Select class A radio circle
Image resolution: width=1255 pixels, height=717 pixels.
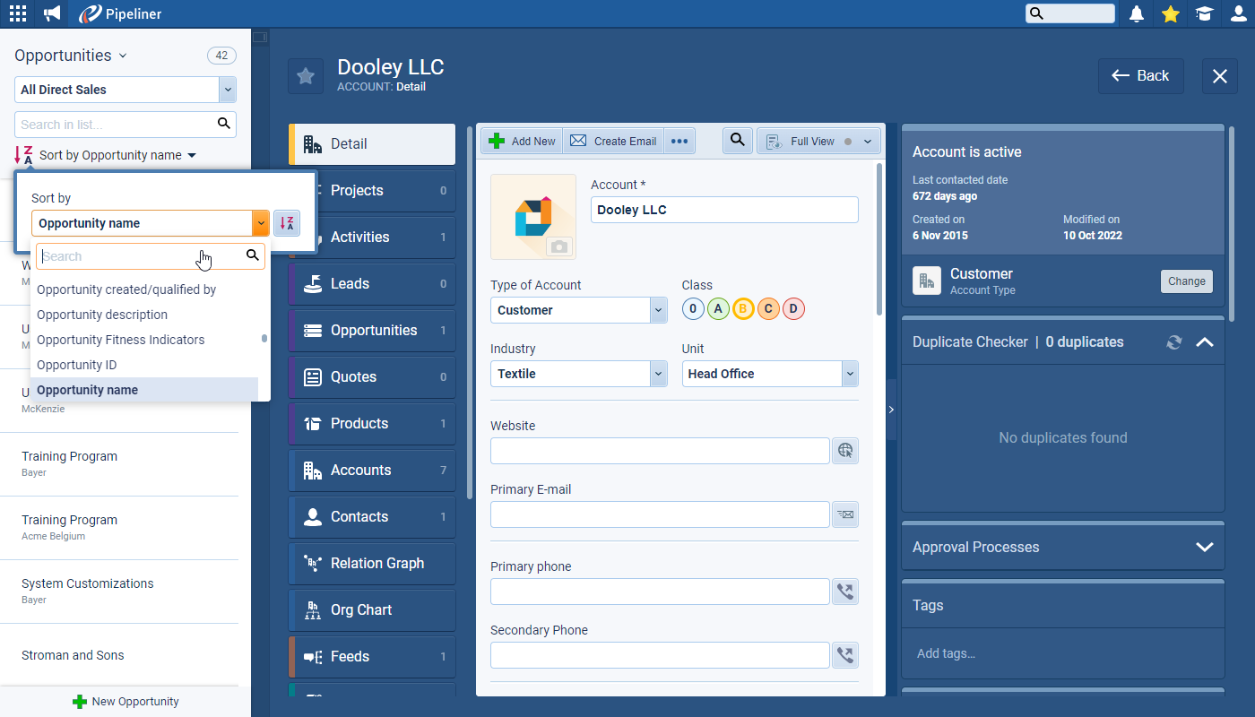point(718,309)
